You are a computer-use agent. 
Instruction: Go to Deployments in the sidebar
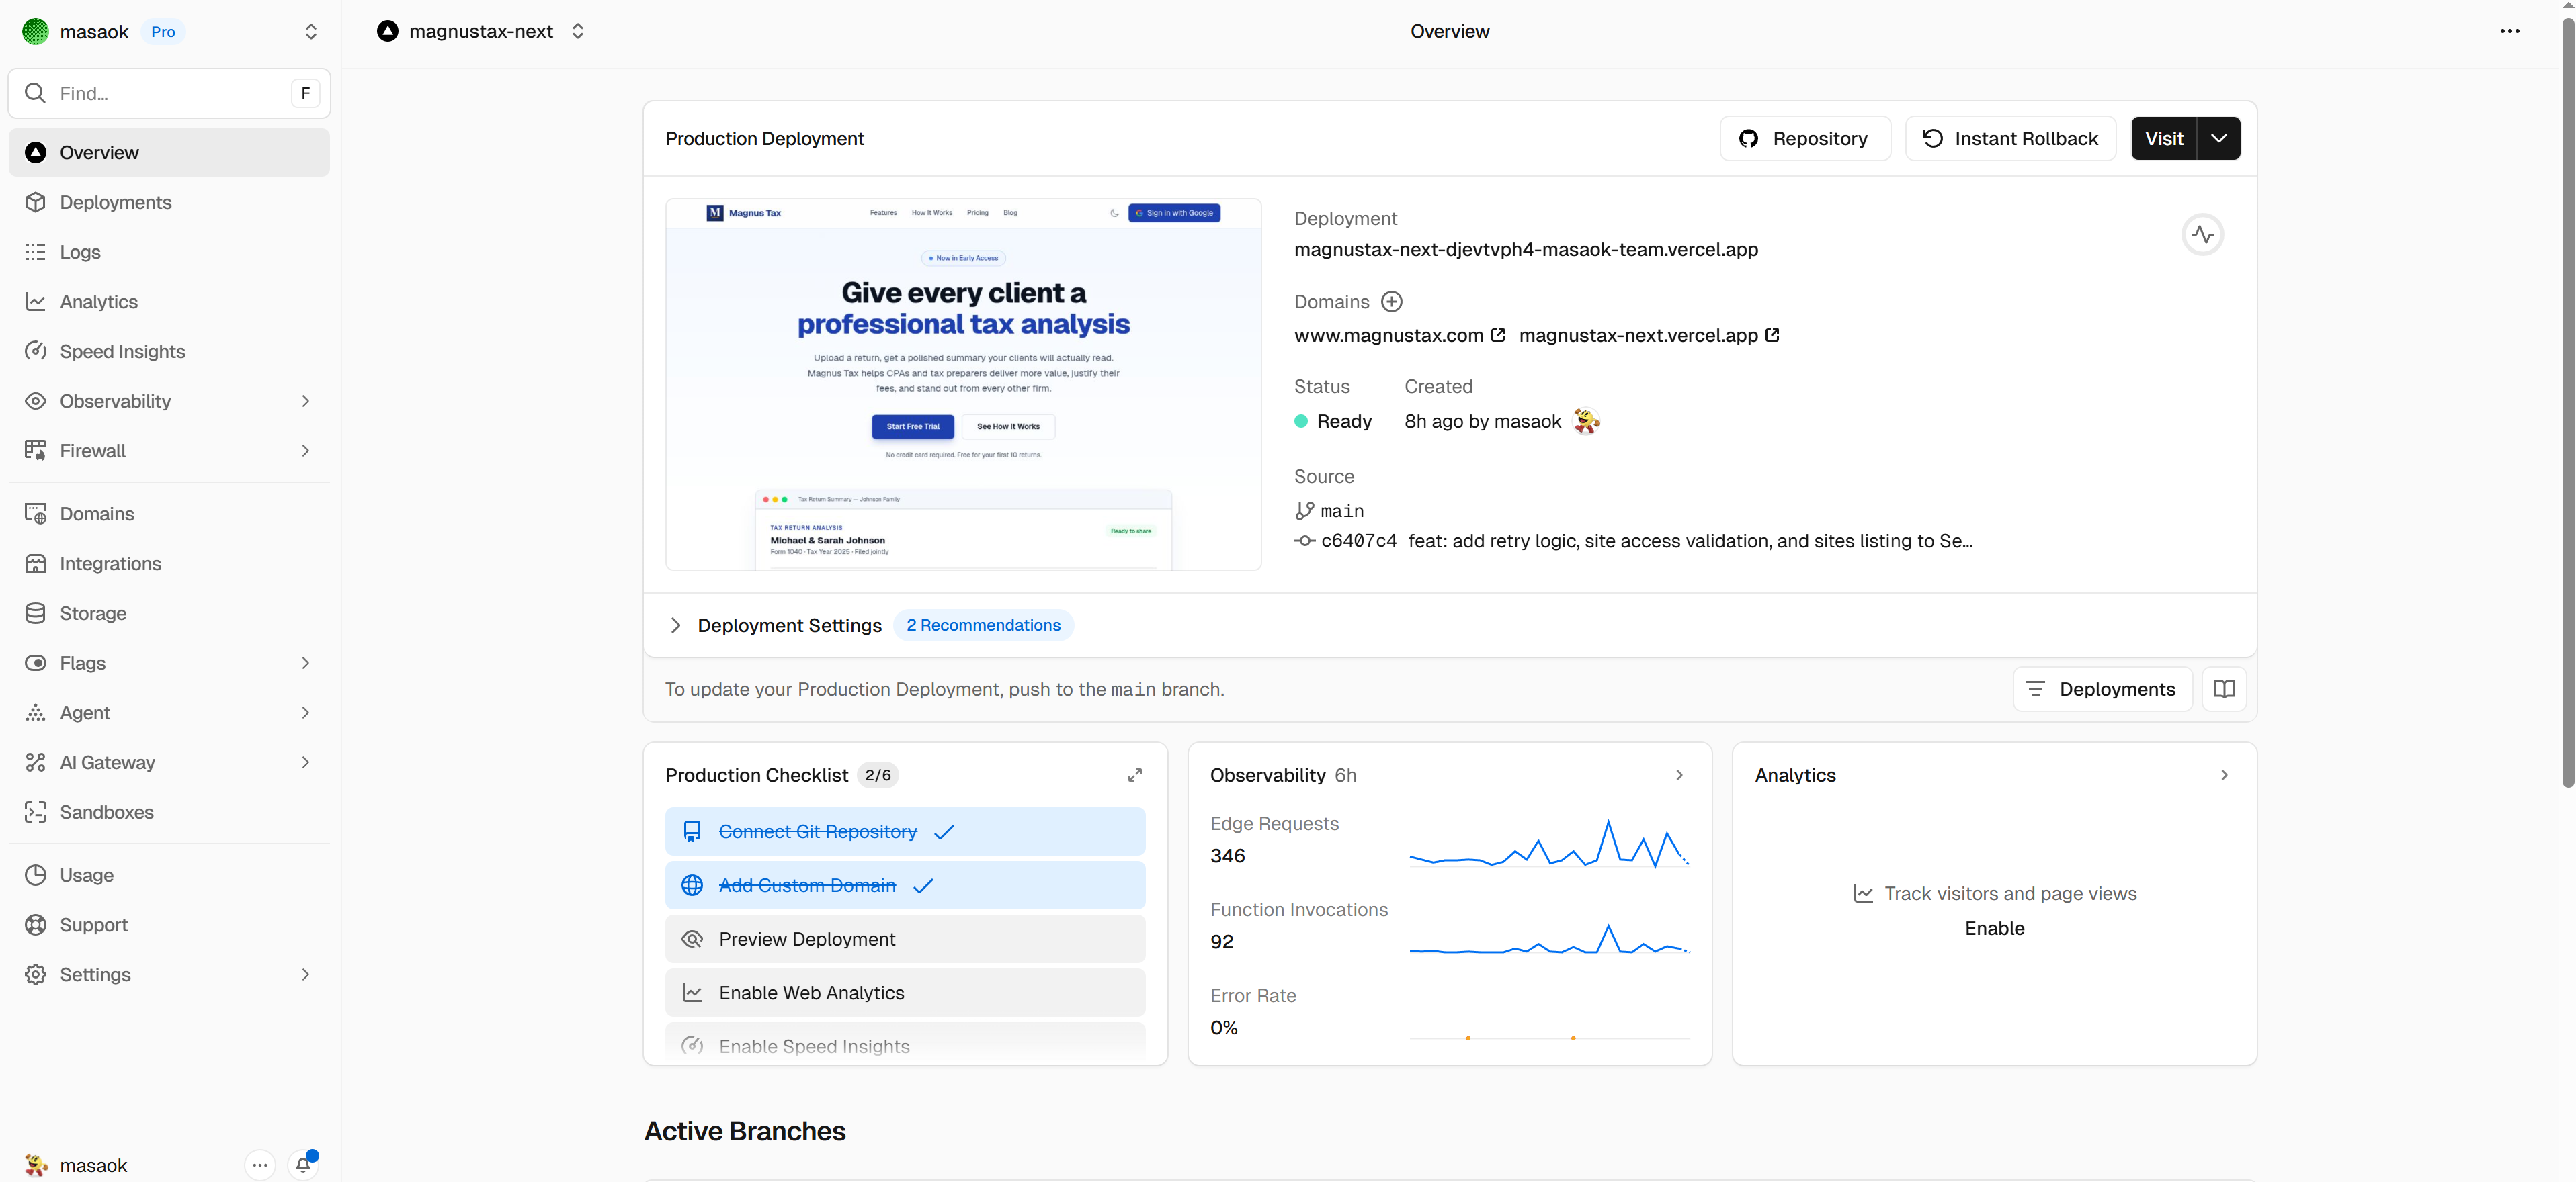pos(115,203)
